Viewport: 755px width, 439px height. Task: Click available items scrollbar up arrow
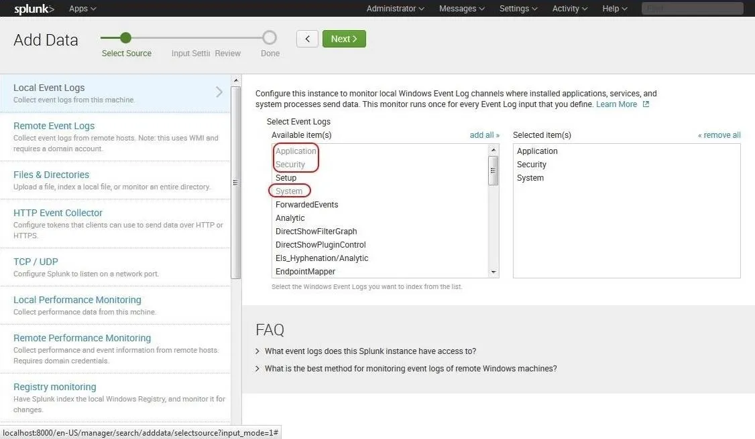click(493, 150)
